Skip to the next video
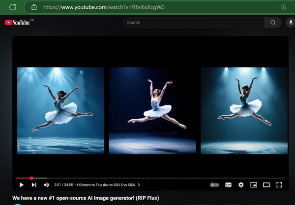The height and width of the screenshot is (205, 295). (x=34, y=185)
